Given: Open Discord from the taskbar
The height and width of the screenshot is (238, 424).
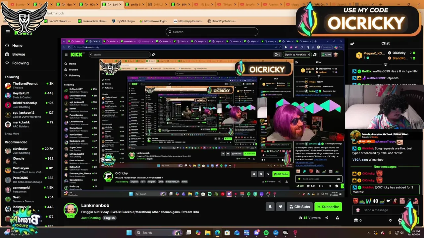Looking at the screenshot, I should click(256, 233).
